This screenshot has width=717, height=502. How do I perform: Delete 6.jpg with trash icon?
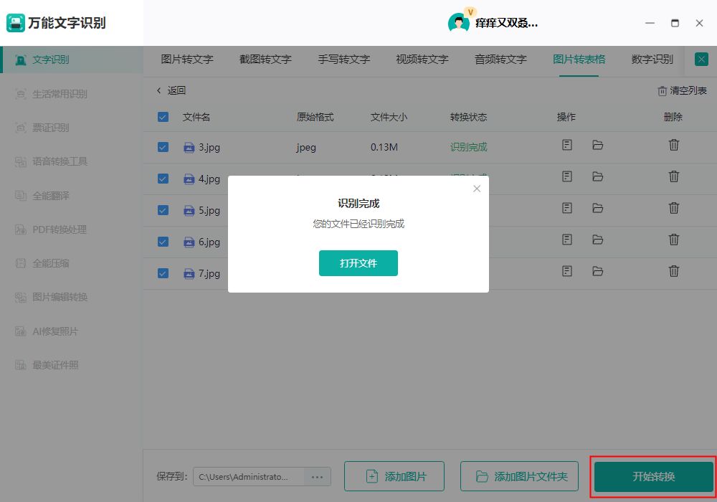[673, 240]
